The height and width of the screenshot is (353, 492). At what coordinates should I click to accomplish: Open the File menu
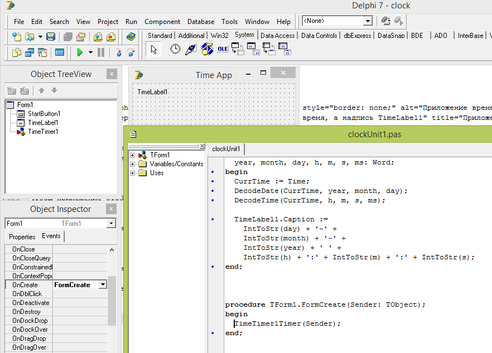[19, 22]
